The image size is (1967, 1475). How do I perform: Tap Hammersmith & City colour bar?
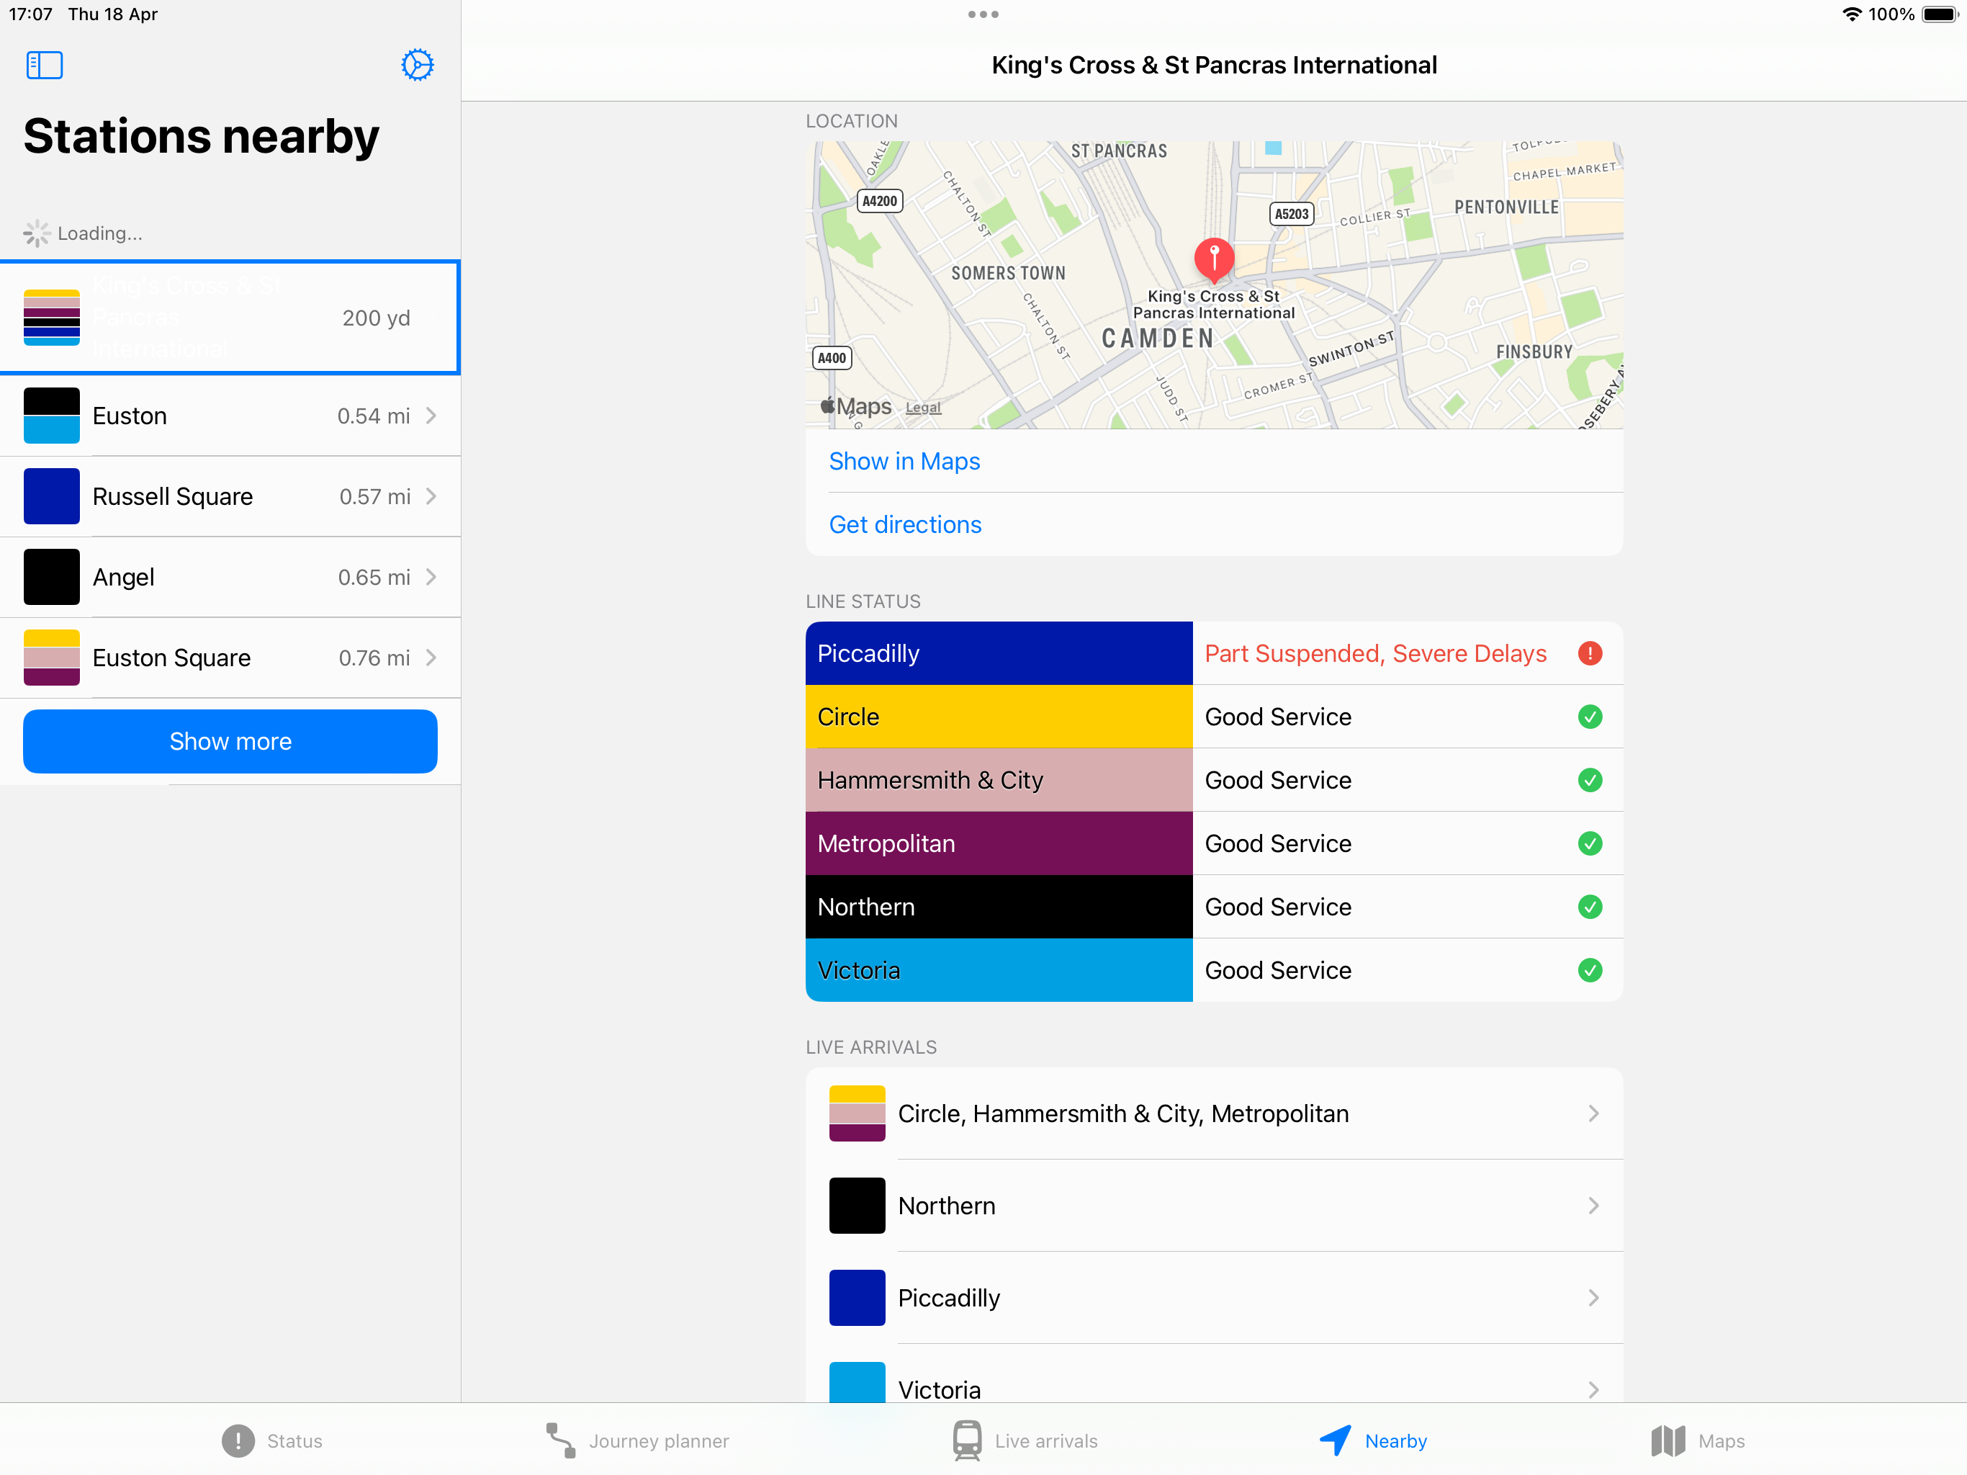pyautogui.click(x=999, y=780)
